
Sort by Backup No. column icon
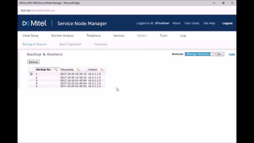(56, 70)
